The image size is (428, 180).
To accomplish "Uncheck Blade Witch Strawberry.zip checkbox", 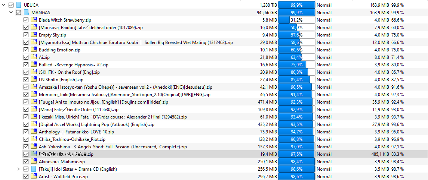I will [x=26, y=20].
